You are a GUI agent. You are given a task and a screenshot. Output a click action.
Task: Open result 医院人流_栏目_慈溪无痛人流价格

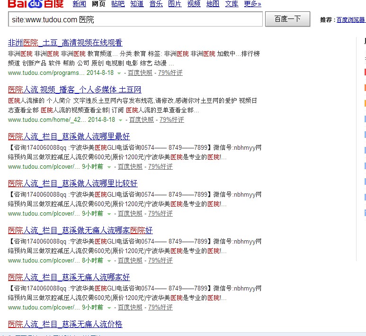pyautogui.click(x=65, y=324)
